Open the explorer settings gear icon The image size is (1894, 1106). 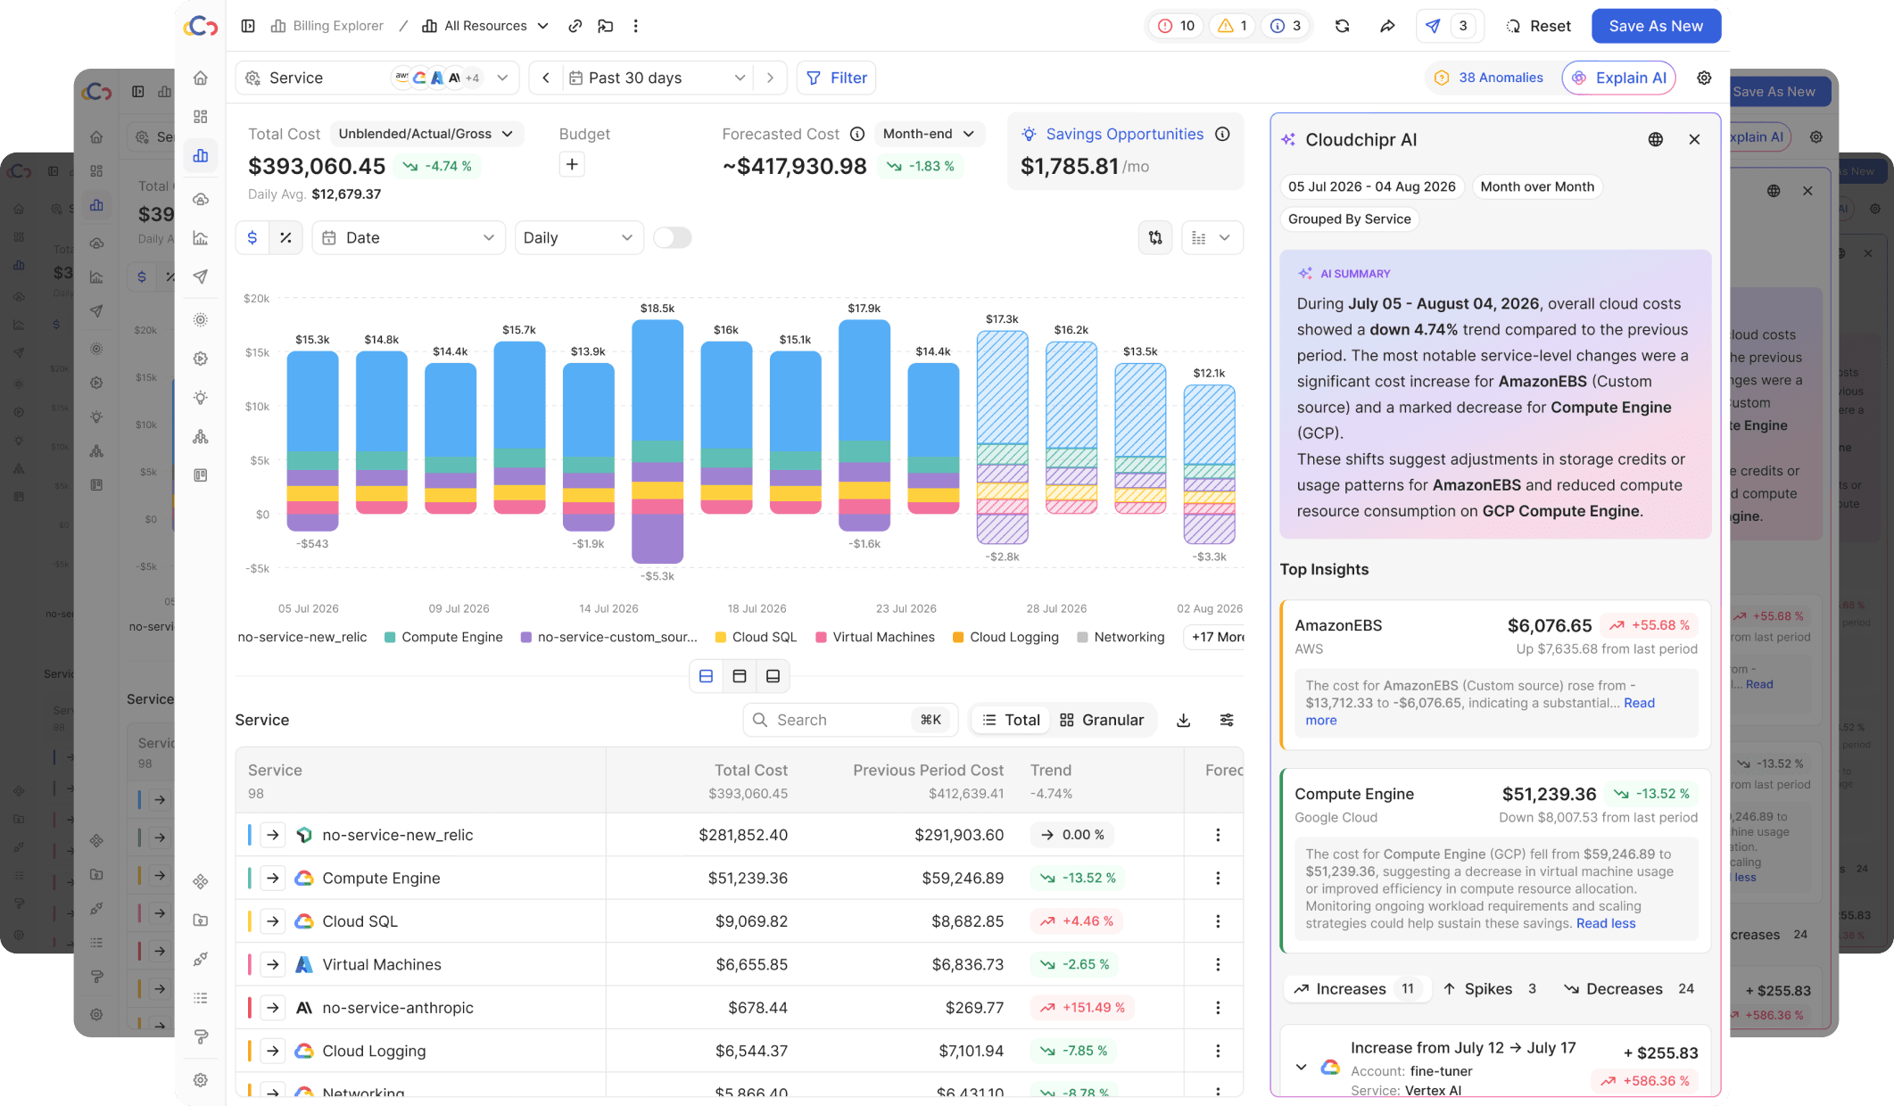point(1704,78)
